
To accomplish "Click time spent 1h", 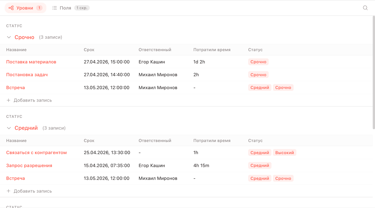I will 196,153.
